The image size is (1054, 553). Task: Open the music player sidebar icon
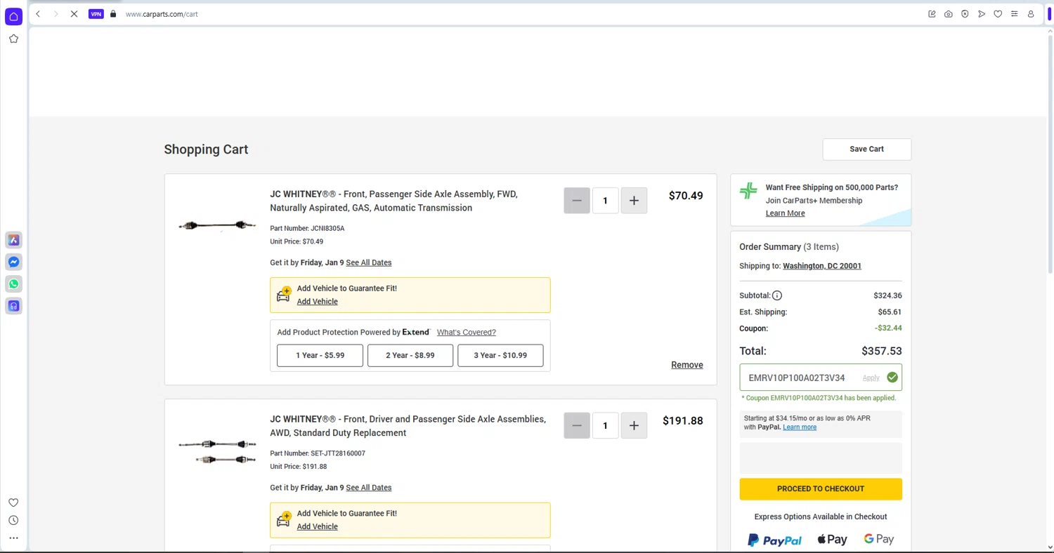point(13,306)
